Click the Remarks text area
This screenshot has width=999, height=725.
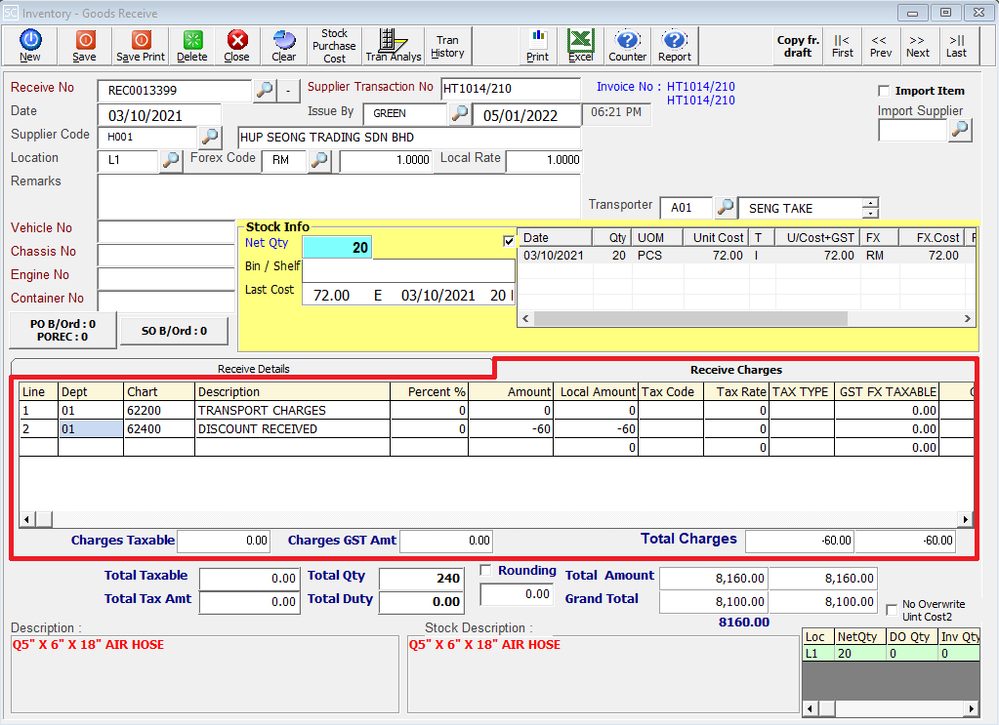point(339,197)
